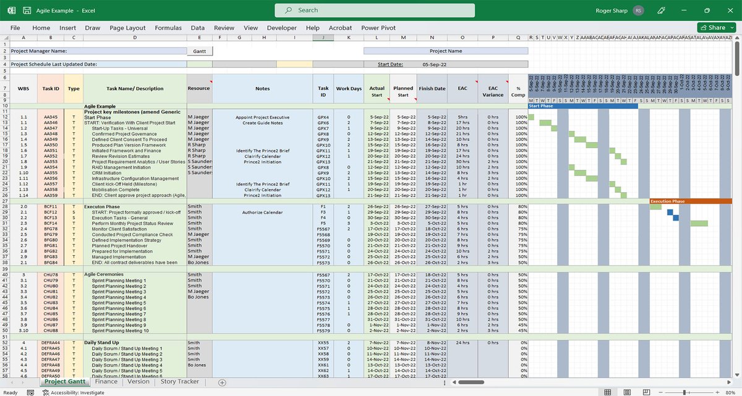
Task: Click Task ID cell BCF11
Action: [x=51, y=206]
